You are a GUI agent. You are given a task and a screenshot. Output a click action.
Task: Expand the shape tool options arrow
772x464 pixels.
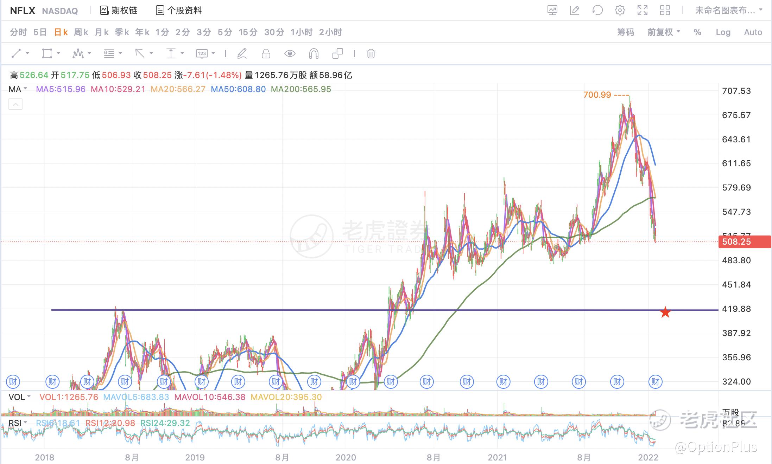tap(58, 53)
